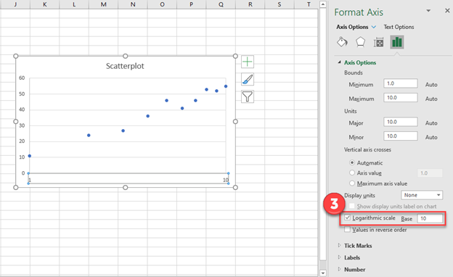Screen dimensions: 453x277
Task: Open Display units dropdown
Action: pos(422,195)
